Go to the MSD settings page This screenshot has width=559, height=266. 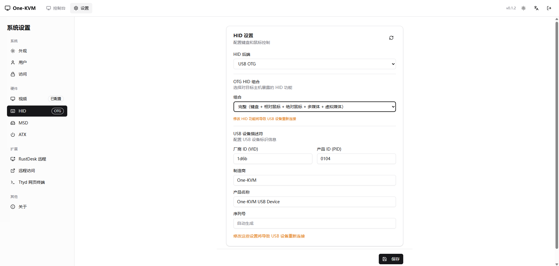click(x=23, y=123)
